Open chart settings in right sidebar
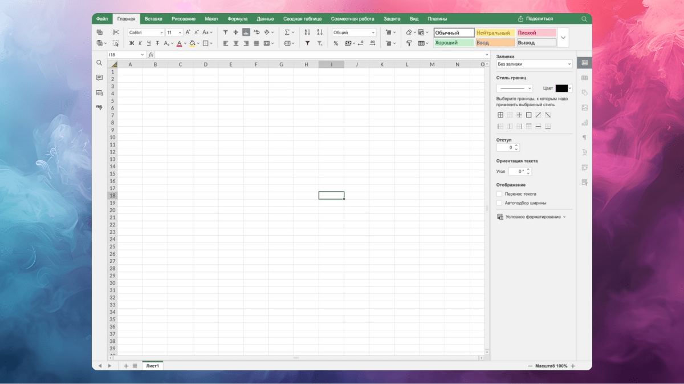The height and width of the screenshot is (384, 684). [x=584, y=122]
